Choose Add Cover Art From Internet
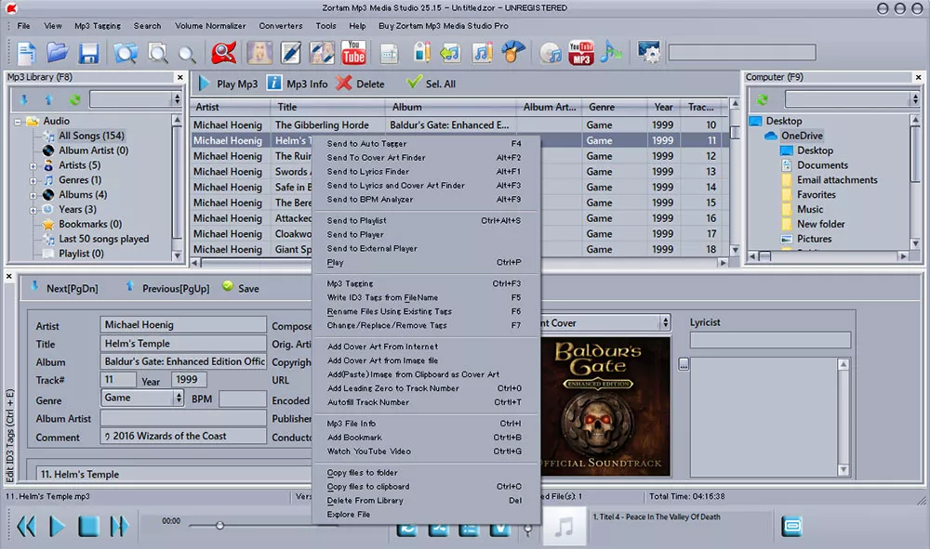Viewport: 930px width, 549px height. [x=426, y=346]
